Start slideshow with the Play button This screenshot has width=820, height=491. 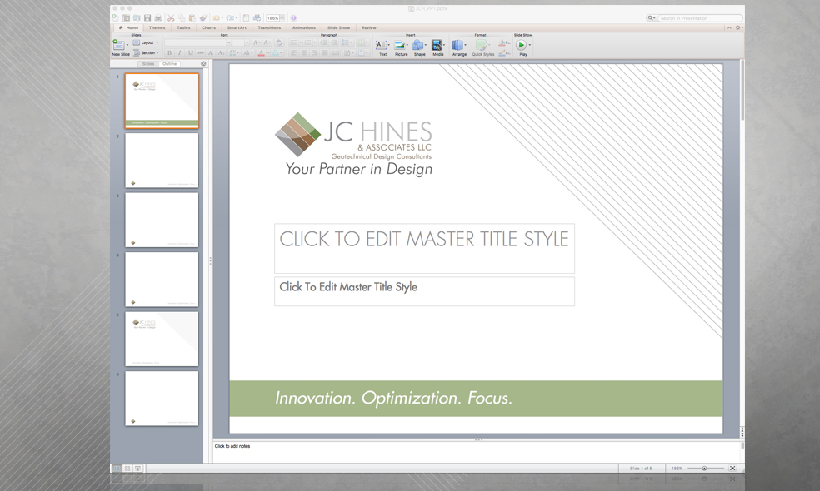(522, 46)
